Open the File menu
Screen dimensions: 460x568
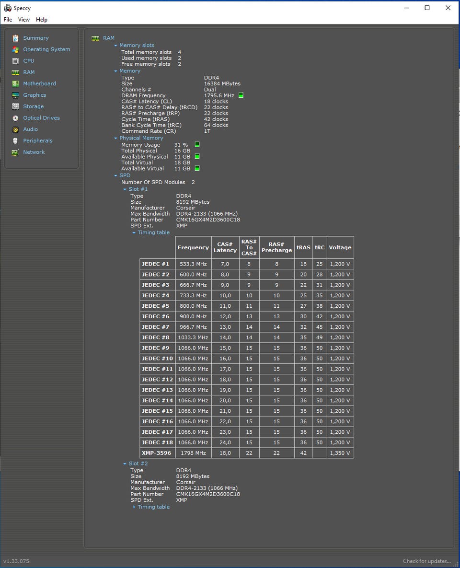[x=8, y=20]
